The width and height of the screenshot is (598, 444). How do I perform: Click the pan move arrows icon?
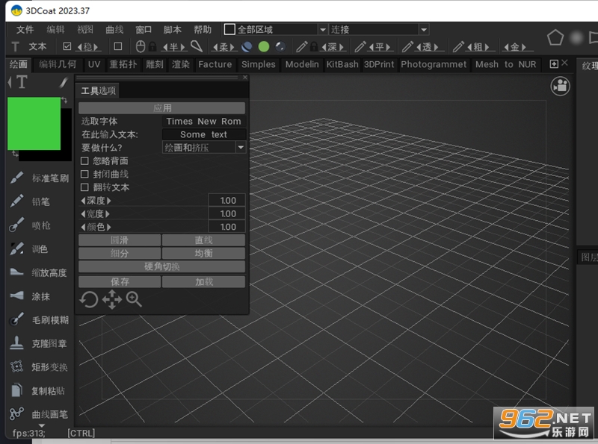[111, 300]
